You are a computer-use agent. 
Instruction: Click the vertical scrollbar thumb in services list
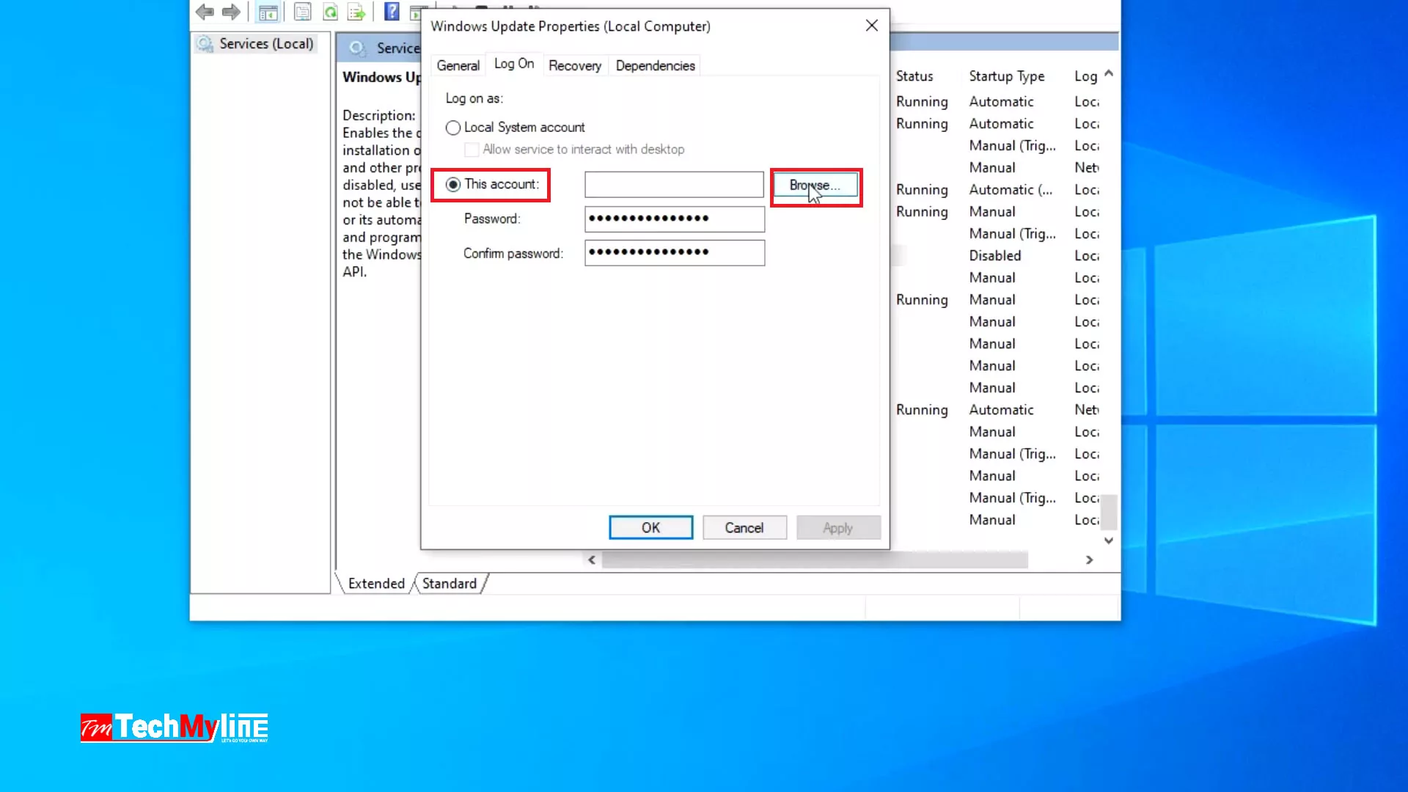(1109, 511)
